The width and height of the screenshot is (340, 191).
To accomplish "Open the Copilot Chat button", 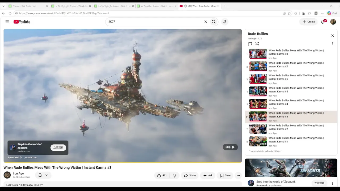I will tap(332, 13).
